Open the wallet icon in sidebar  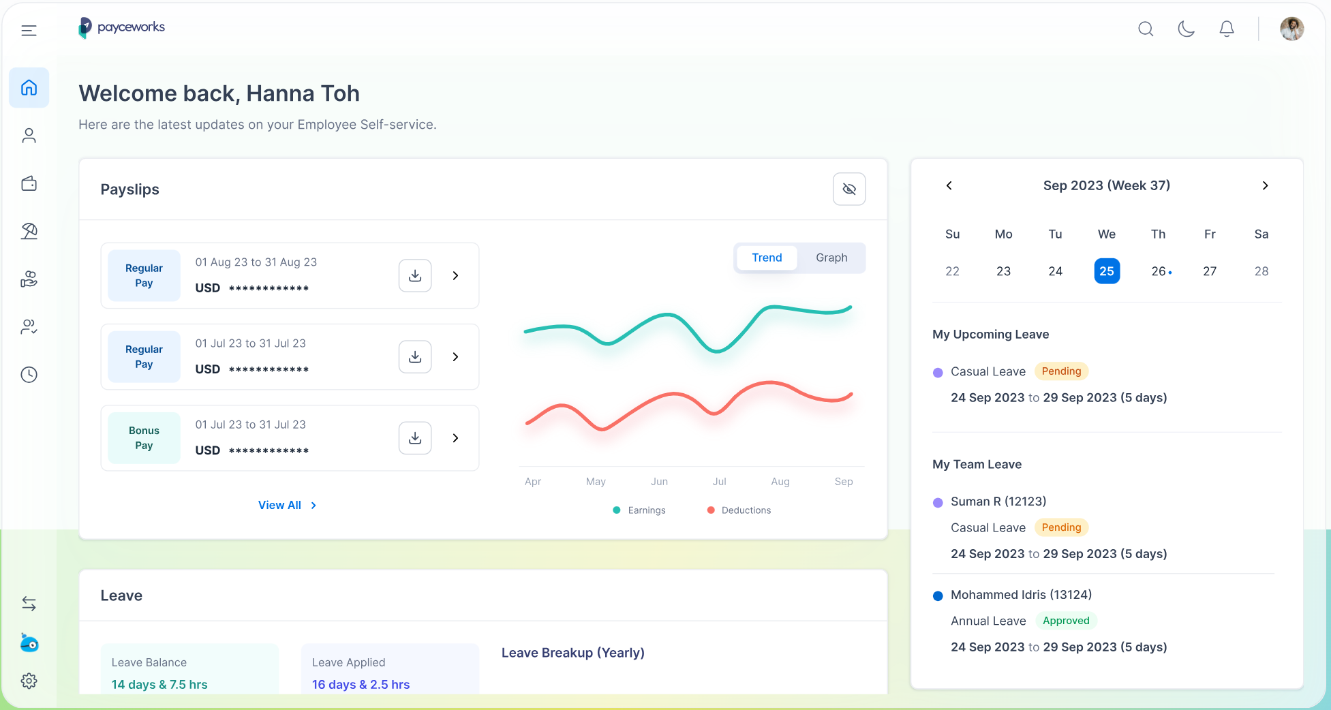[x=29, y=183]
